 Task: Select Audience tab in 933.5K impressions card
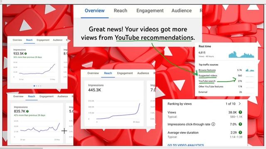(x=58, y=40)
